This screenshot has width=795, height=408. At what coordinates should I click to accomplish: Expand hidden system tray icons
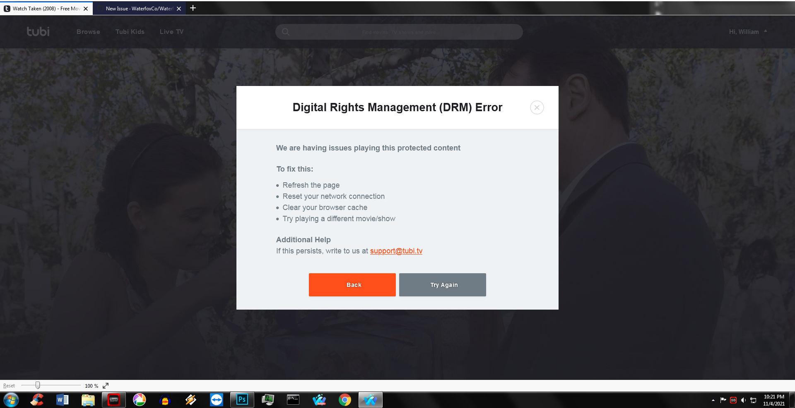click(x=713, y=400)
